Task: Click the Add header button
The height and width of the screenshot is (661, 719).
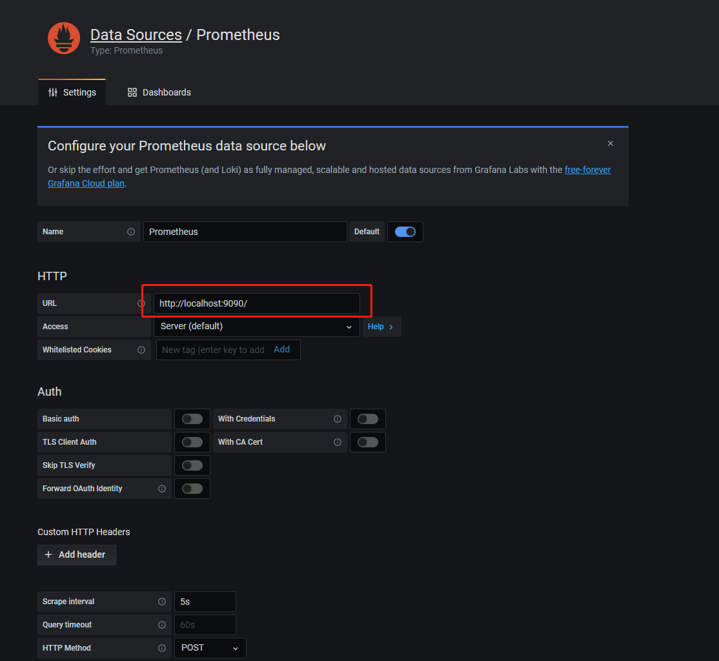Action: pos(77,555)
